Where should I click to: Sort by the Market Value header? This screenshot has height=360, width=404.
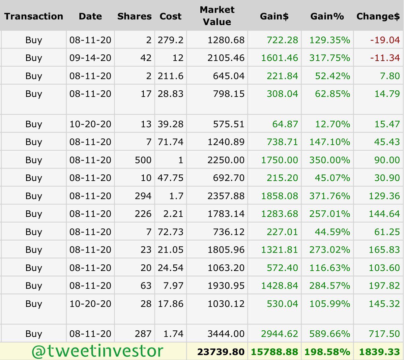(x=217, y=16)
